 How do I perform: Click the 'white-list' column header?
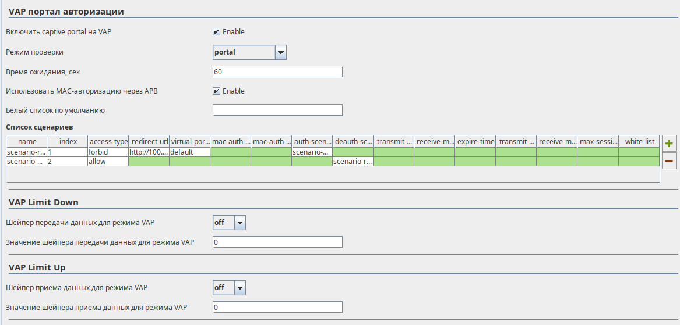point(639,142)
